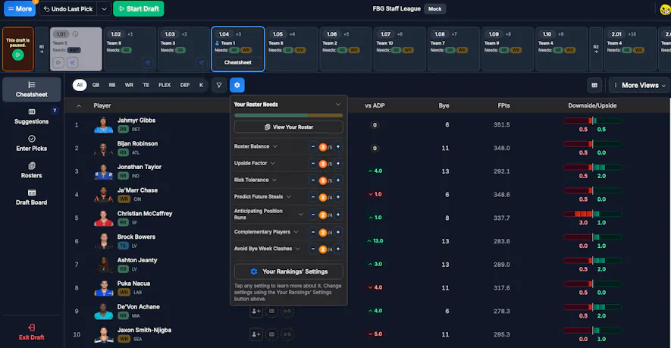Image resolution: width=671 pixels, height=348 pixels.
Task: Open Cheatsheet in the left sidebar
Action: pyautogui.click(x=32, y=89)
